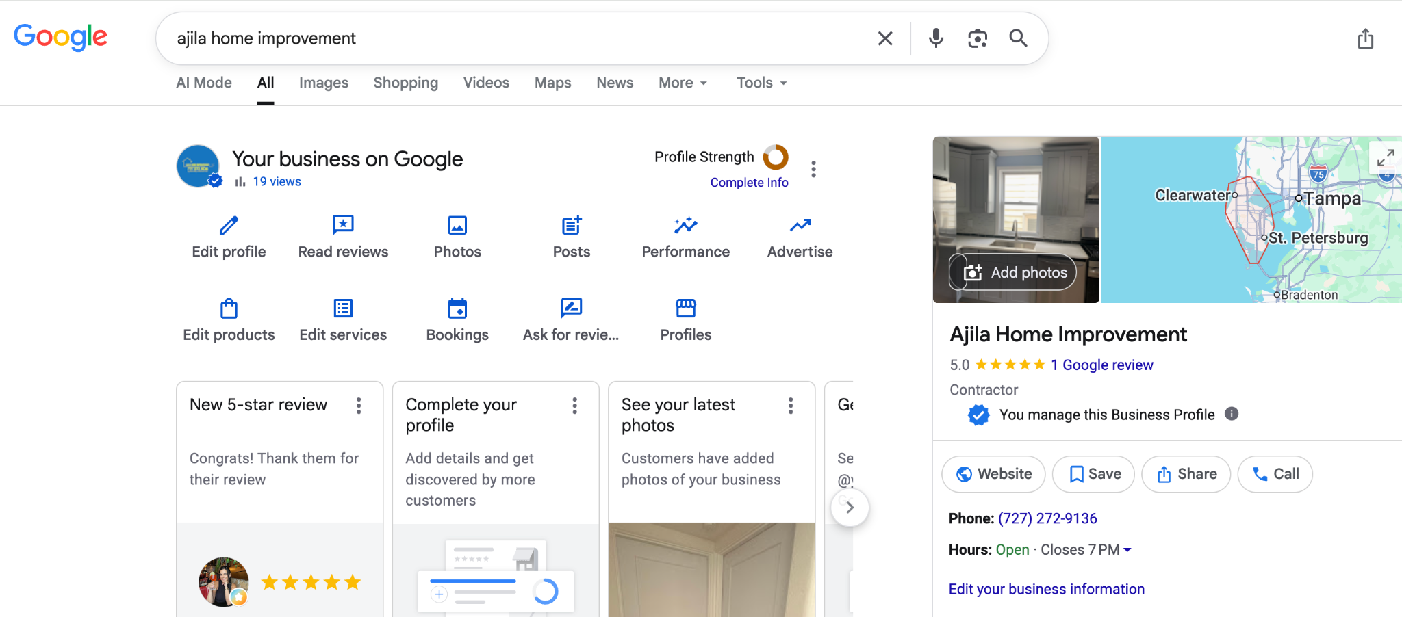Open the Images tab
This screenshot has width=1402, height=617.
coord(324,83)
